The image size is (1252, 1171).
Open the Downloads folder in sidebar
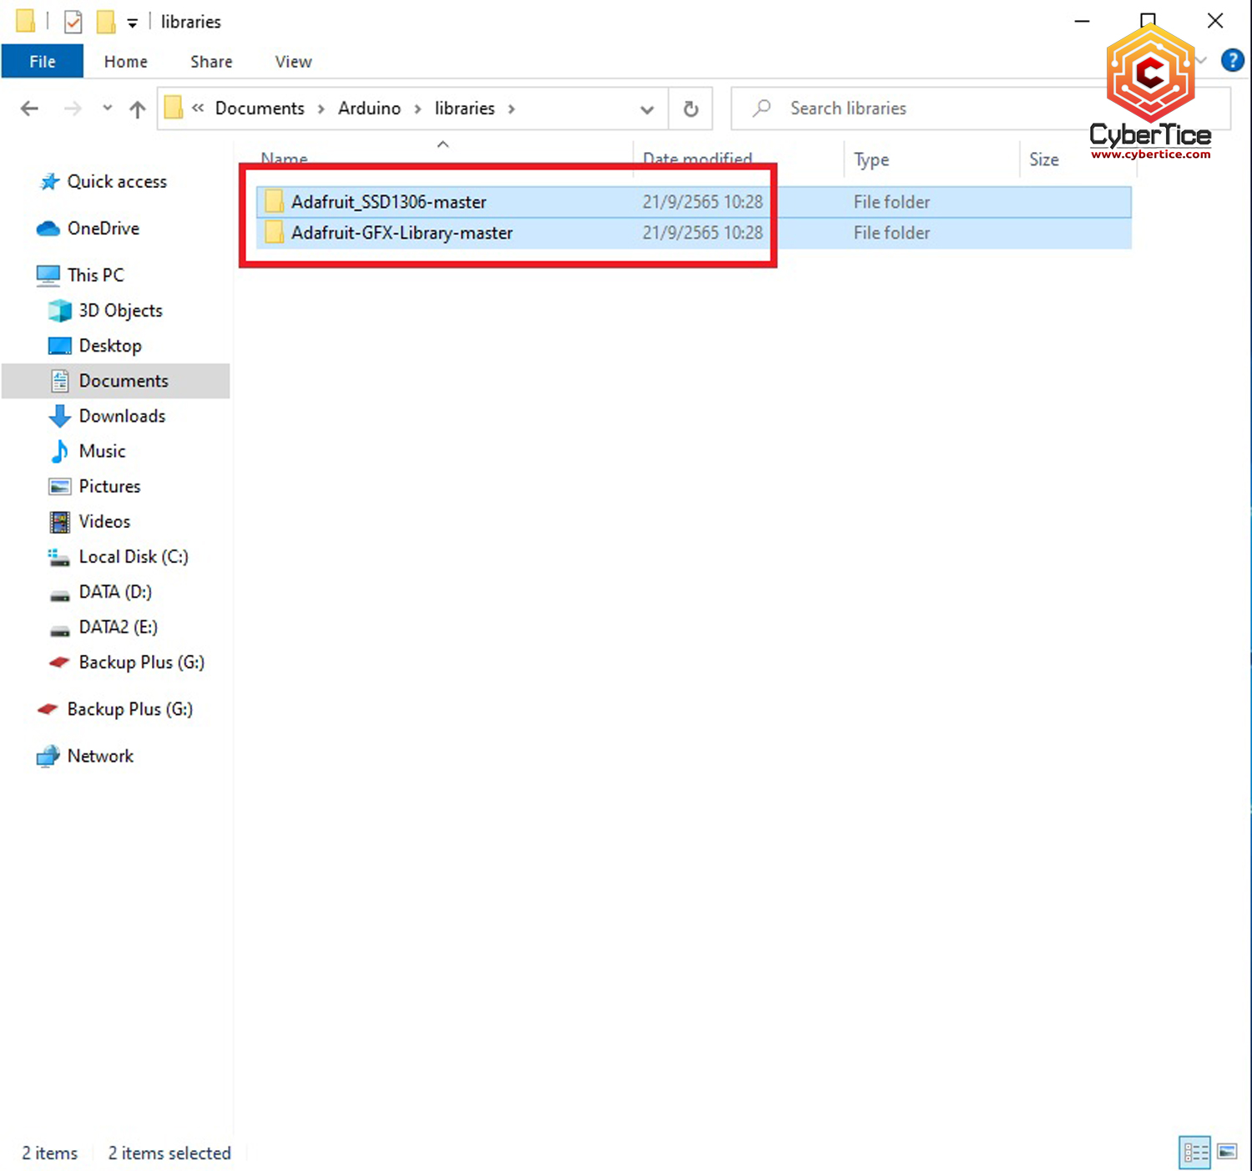122,416
